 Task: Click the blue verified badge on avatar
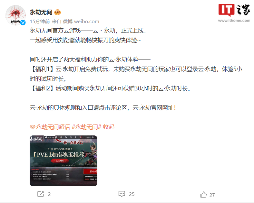(23, 23)
